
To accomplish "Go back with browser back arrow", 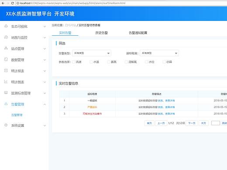I will tap(3, 3).
